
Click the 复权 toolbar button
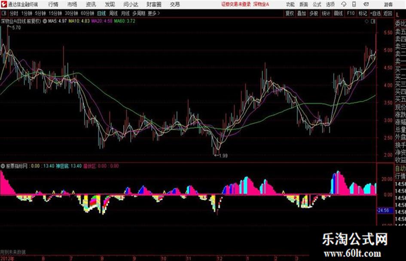(290, 13)
